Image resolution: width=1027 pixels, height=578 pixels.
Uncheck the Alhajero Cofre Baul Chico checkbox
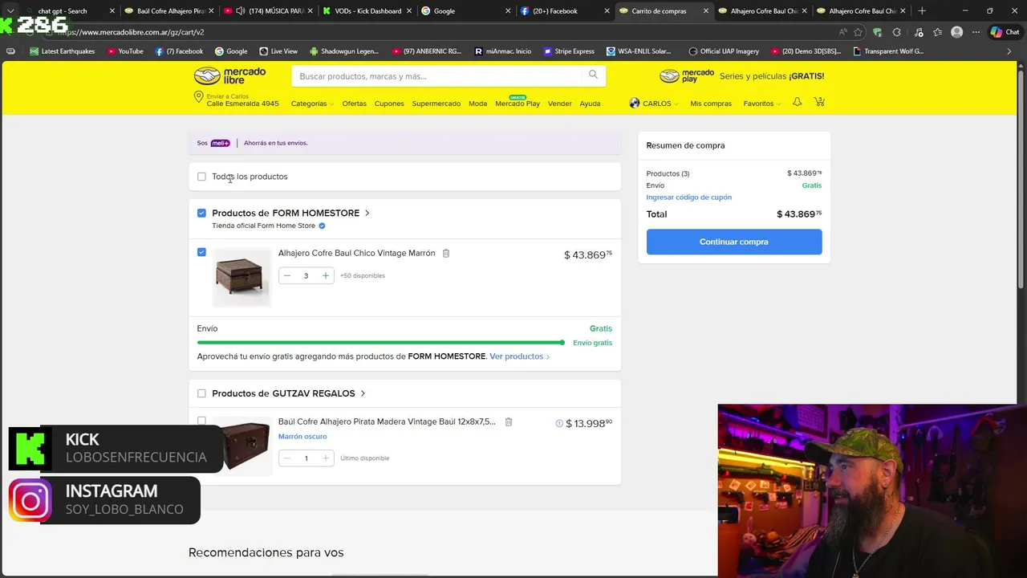click(x=201, y=252)
